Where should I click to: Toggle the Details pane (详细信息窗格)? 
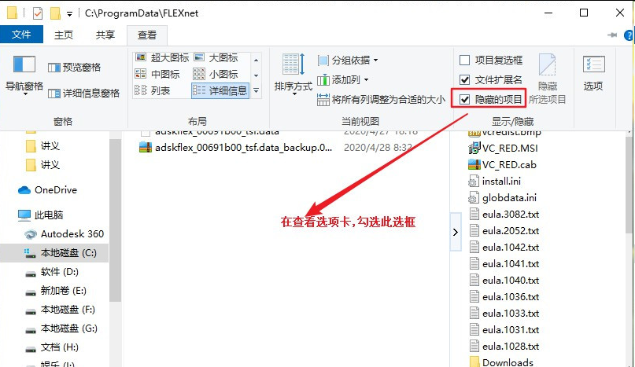pyautogui.click(x=84, y=94)
